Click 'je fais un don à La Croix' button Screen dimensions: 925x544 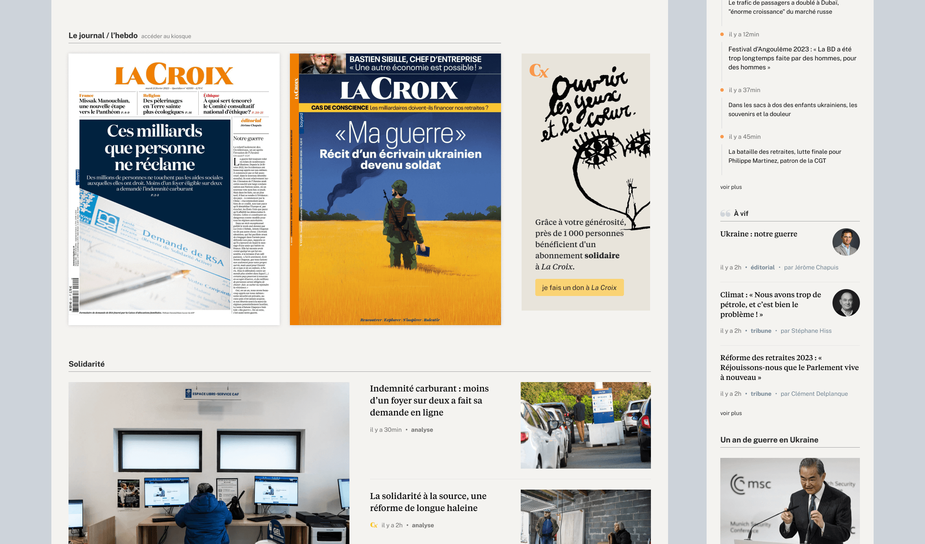click(579, 288)
